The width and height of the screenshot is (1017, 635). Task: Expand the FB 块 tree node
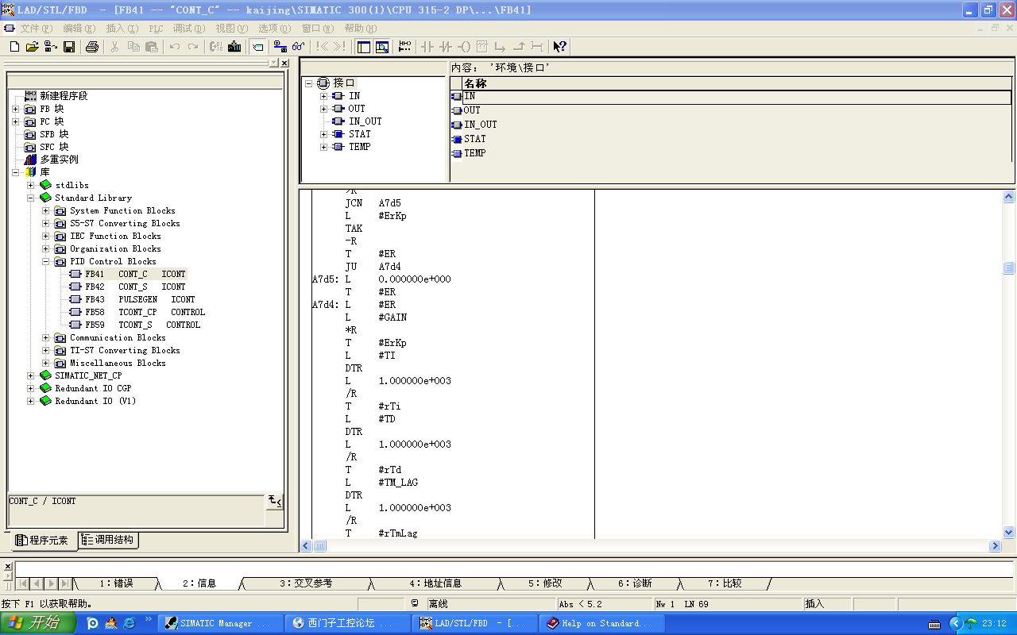pos(15,109)
